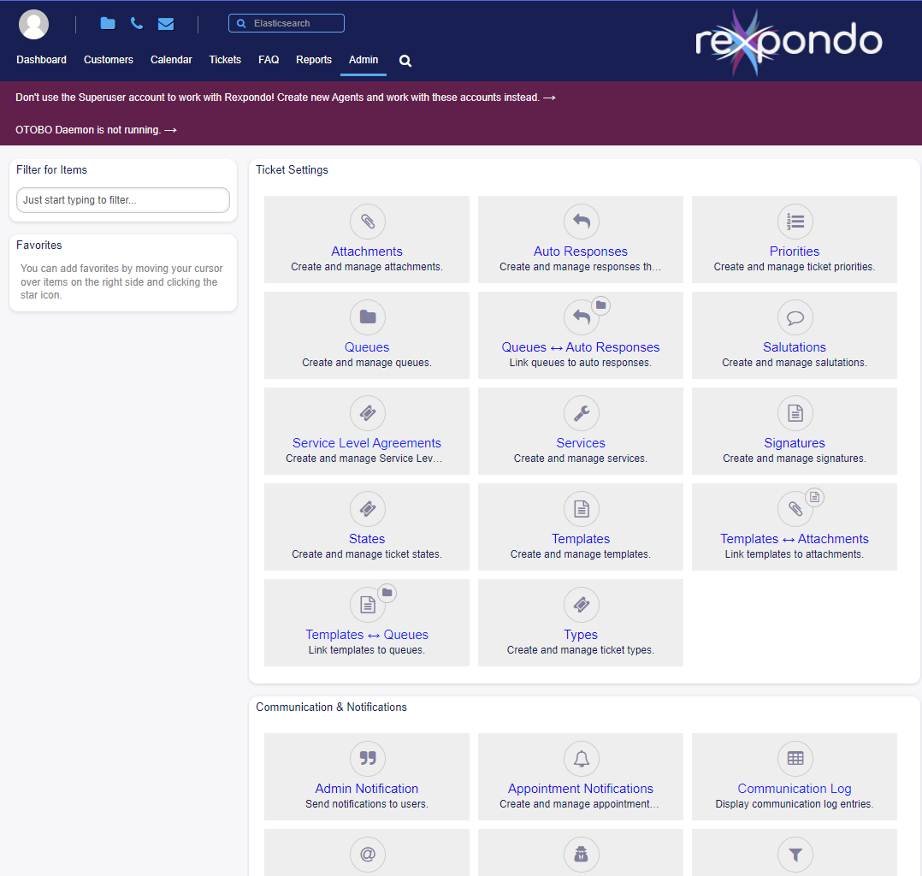Click the funnel icon at the bottom tile

(x=795, y=854)
